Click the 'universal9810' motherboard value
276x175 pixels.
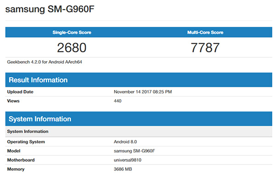click(127, 160)
